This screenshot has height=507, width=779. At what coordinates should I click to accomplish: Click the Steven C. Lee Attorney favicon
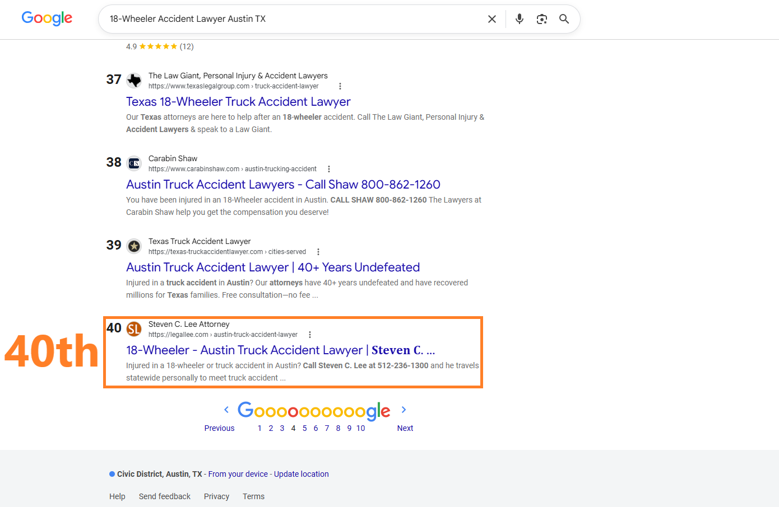[134, 329]
